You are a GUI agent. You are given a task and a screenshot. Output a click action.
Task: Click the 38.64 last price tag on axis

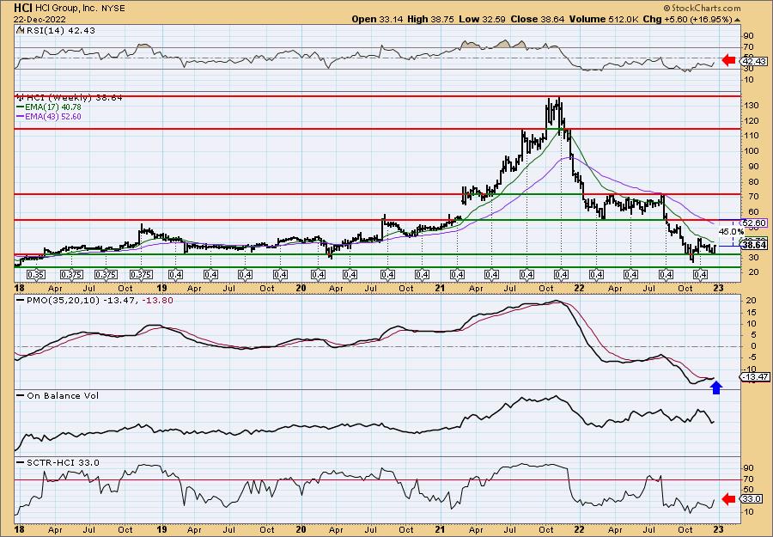coord(755,245)
